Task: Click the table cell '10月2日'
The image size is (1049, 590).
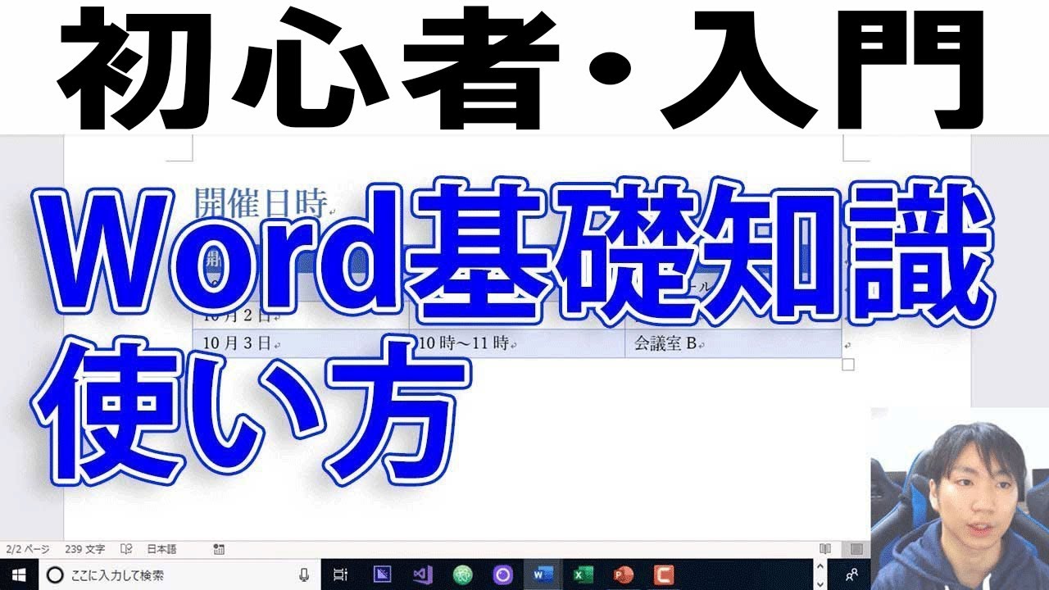Action: point(301,316)
